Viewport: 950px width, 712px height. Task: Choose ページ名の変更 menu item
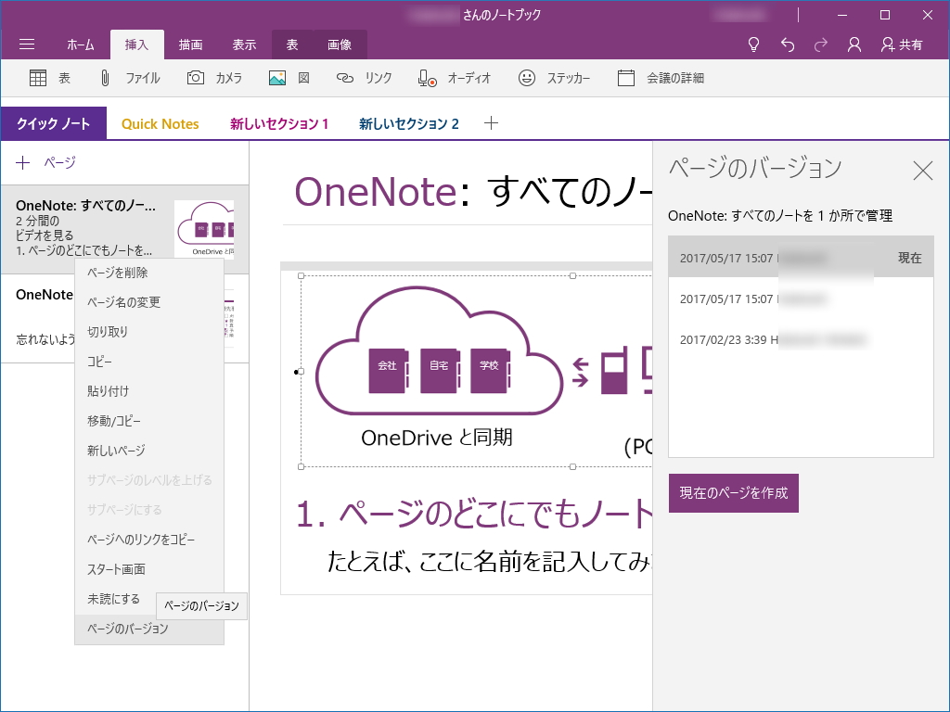click(x=149, y=302)
